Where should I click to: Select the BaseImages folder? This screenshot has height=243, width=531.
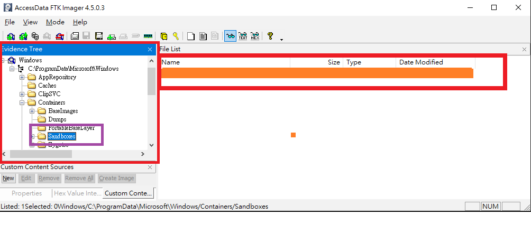(x=63, y=111)
